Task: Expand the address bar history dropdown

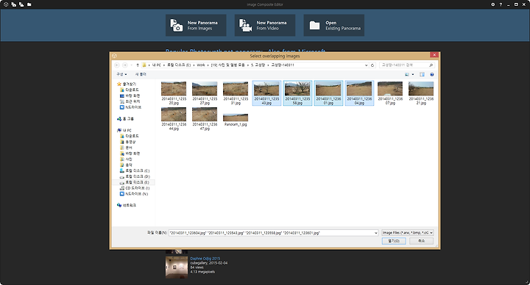Action: click(366, 65)
